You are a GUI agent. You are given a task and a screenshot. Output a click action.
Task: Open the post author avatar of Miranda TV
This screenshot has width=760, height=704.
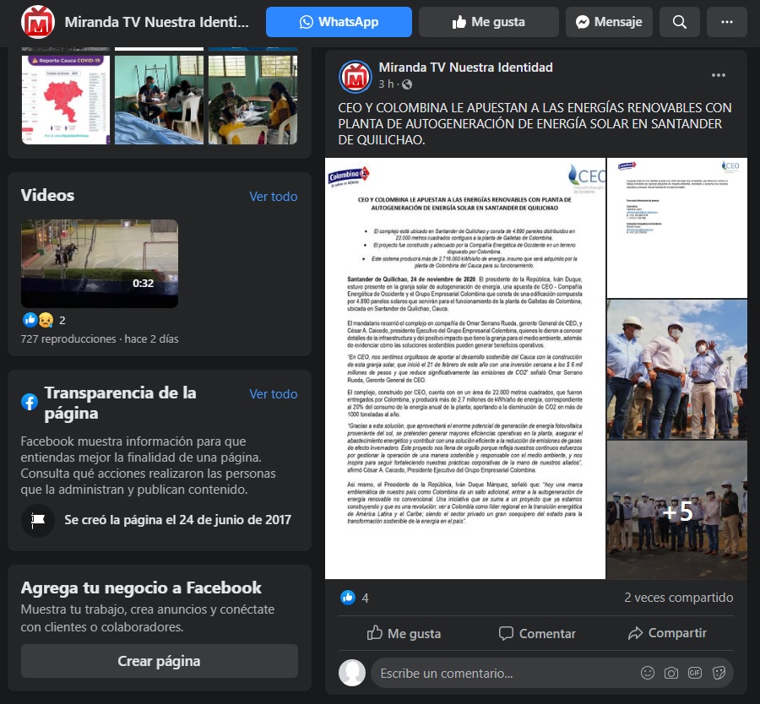point(356,76)
